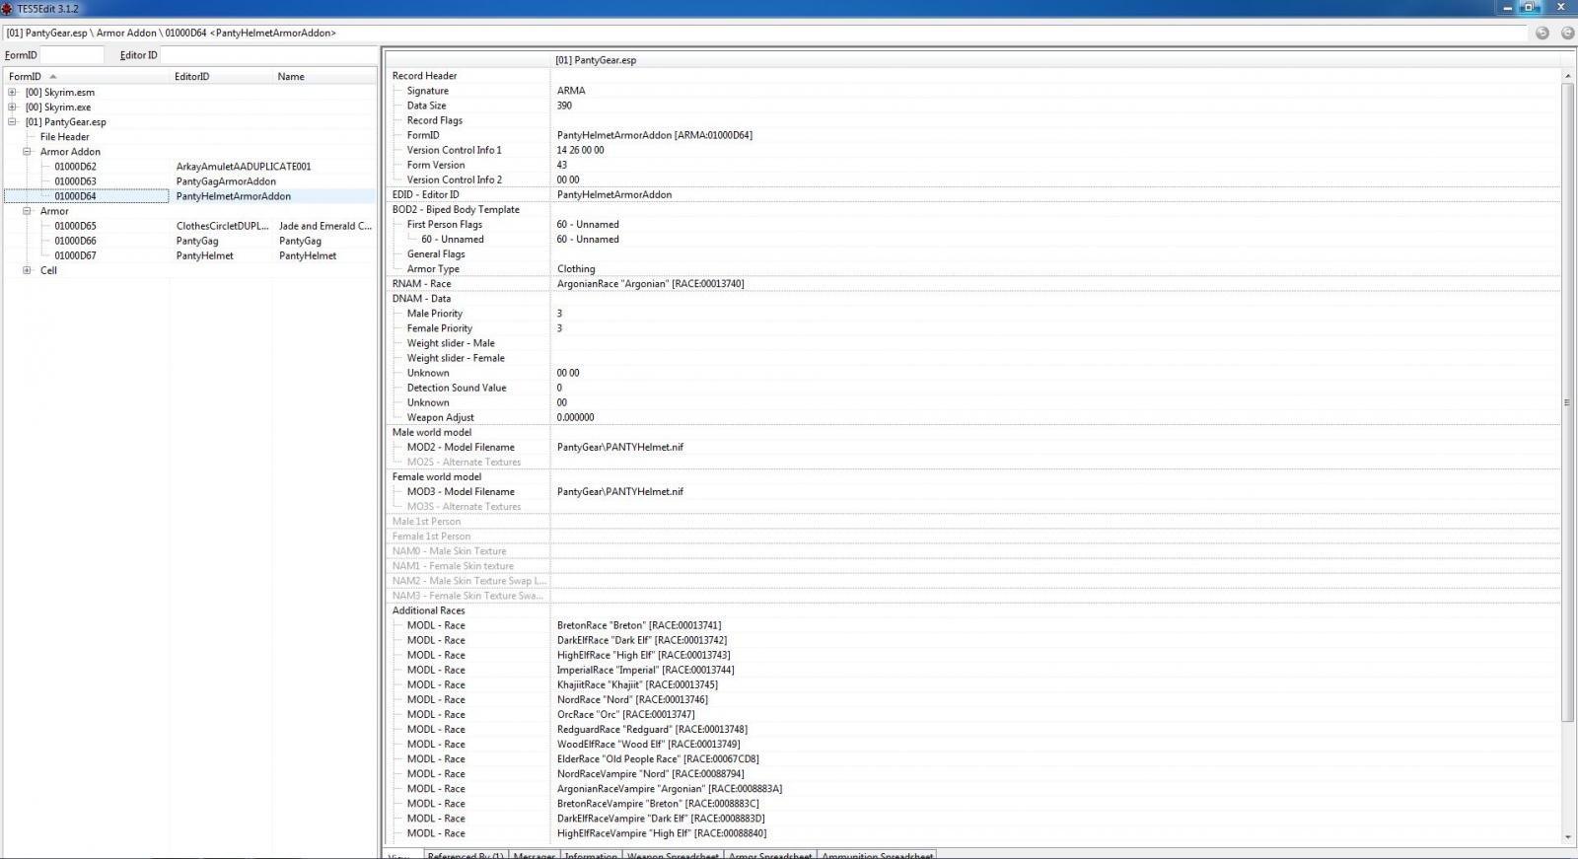Click the navigate back arrow icon

[1542, 33]
